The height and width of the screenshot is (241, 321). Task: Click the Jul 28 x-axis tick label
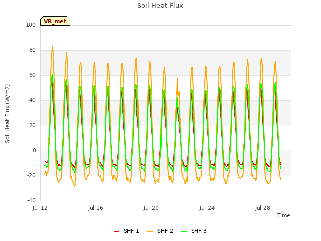click(263, 208)
